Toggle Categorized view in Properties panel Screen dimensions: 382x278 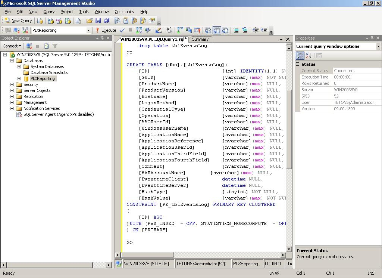coord(300,56)
